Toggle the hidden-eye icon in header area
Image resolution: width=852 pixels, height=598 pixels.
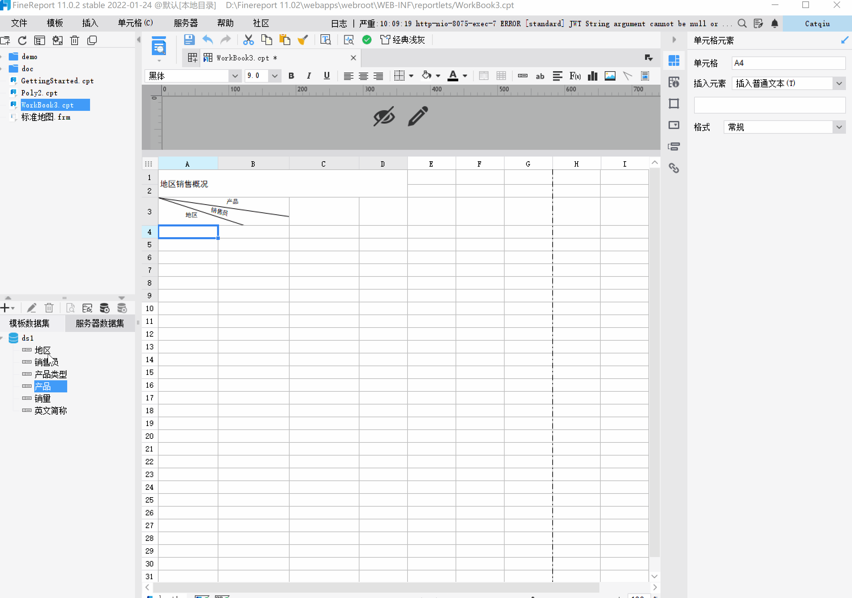point(384,117)
